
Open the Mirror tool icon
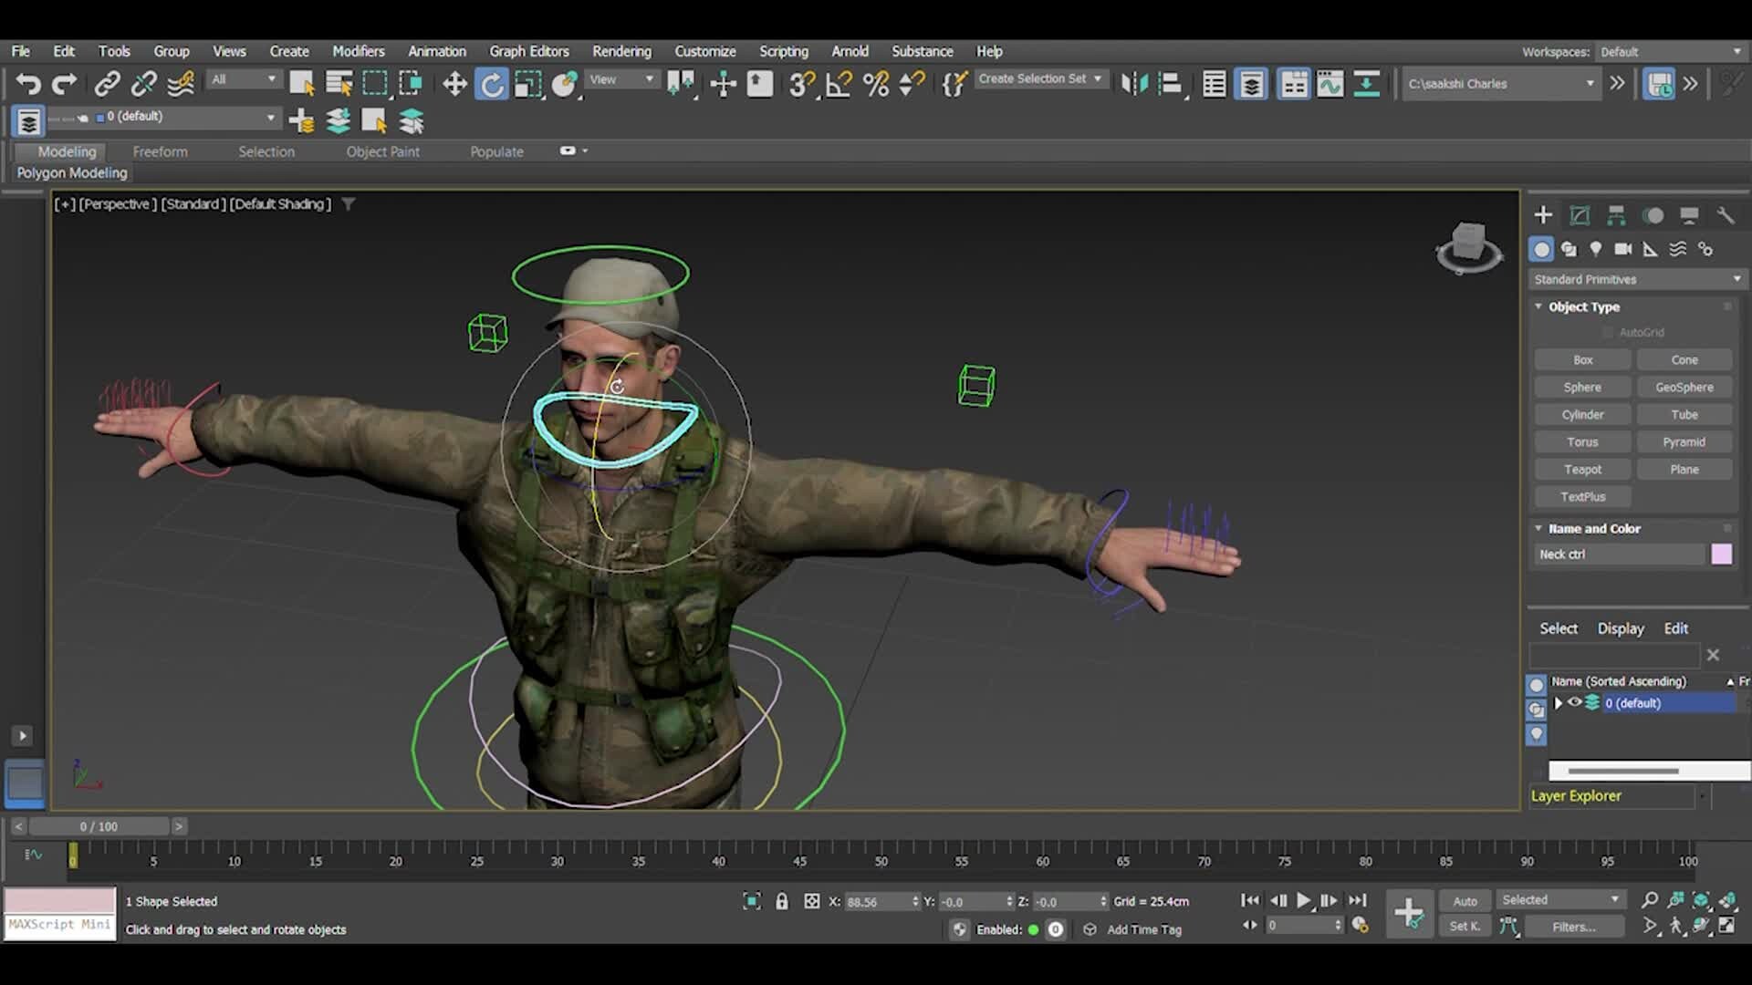(1135, 83)
